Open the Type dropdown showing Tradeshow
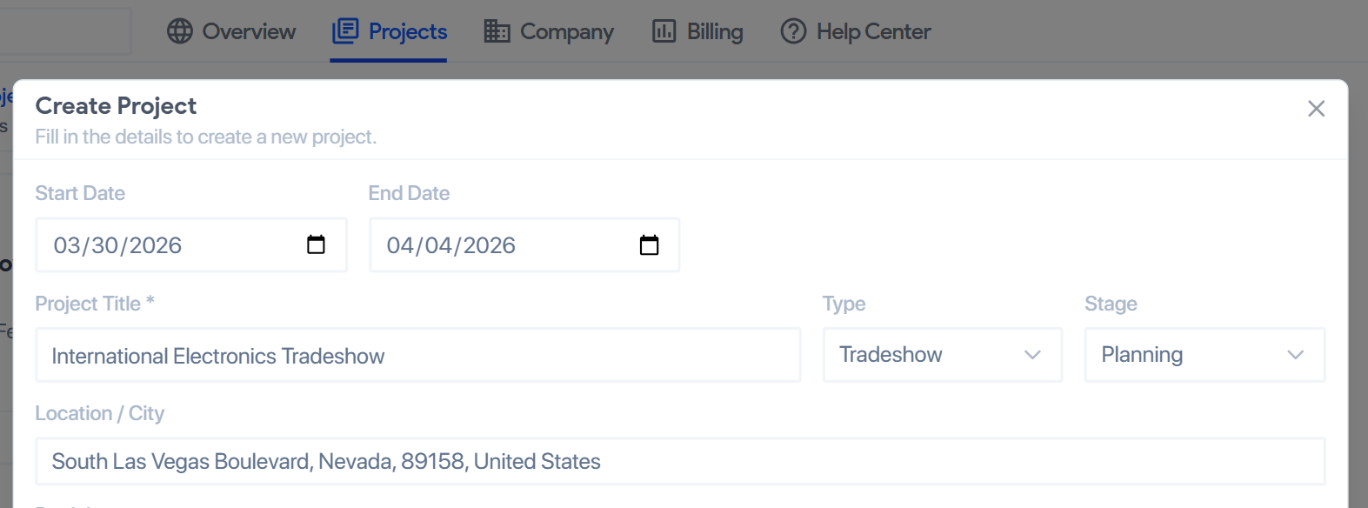Image resolution: width=1368 pixels, height=508 pixels. [942, 355]
